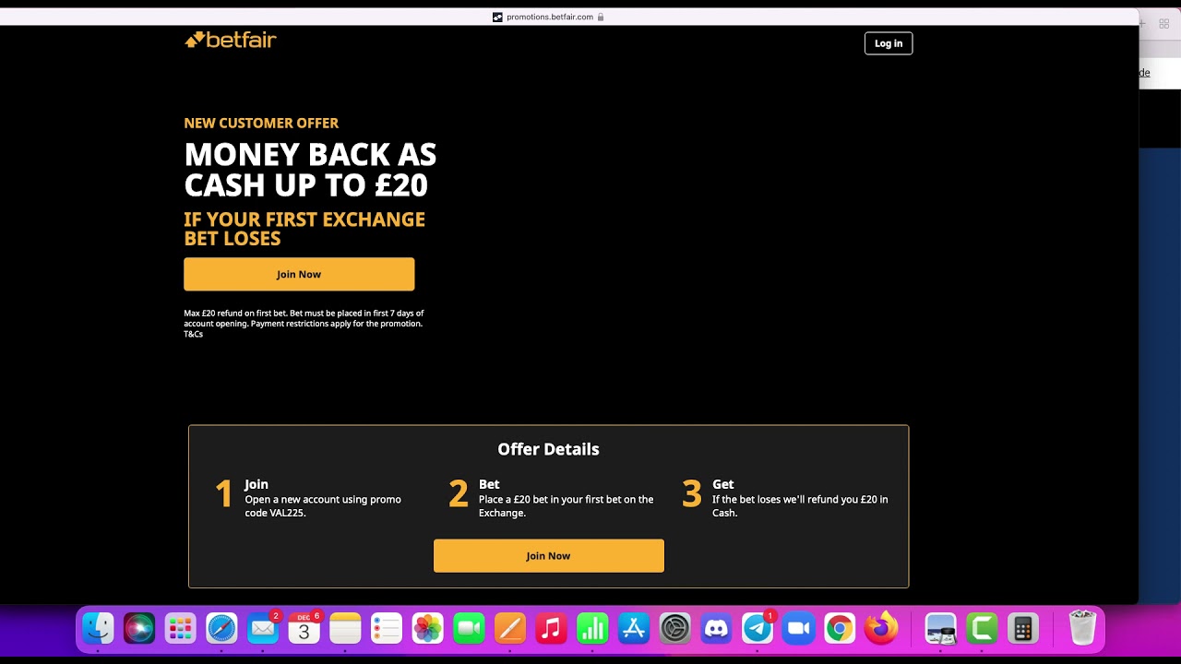Image resolution: width=1181 pixels, height=664 pixels.
Task: Open Safari from the dock
Action: tap(221, 629)
